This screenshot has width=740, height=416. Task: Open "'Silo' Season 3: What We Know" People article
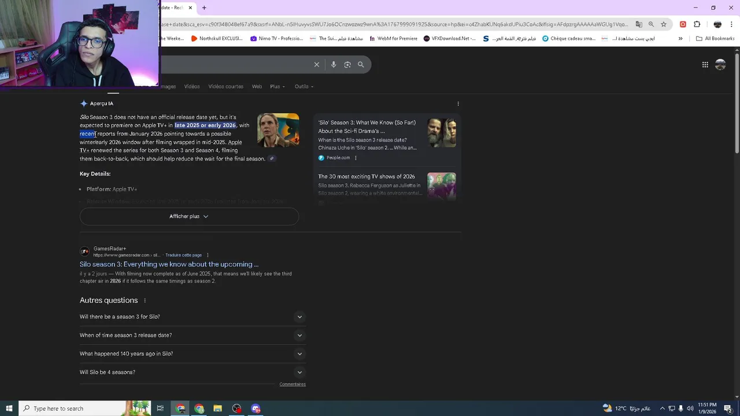(x=367, y=127)
